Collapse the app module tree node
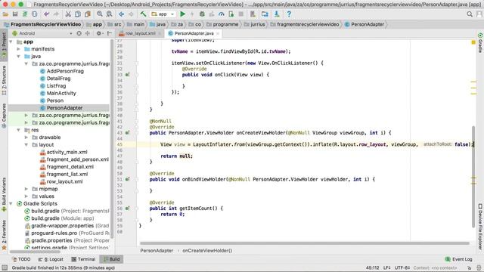 pos(11,42)
